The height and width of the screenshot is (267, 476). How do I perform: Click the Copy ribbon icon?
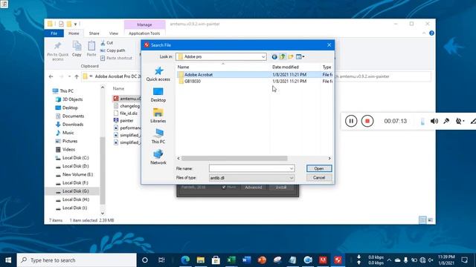77,49
